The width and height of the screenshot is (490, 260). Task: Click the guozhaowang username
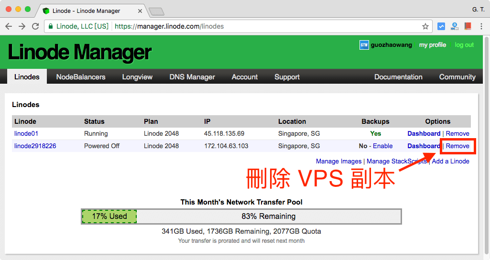pyautogui.click(x=391, y=45)
